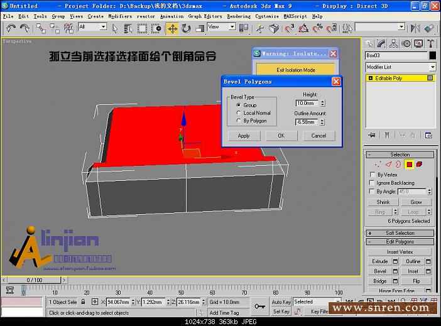Click Apply in Bevel Polygons dialog
441x326 pixels.
[x=244, y=136]
